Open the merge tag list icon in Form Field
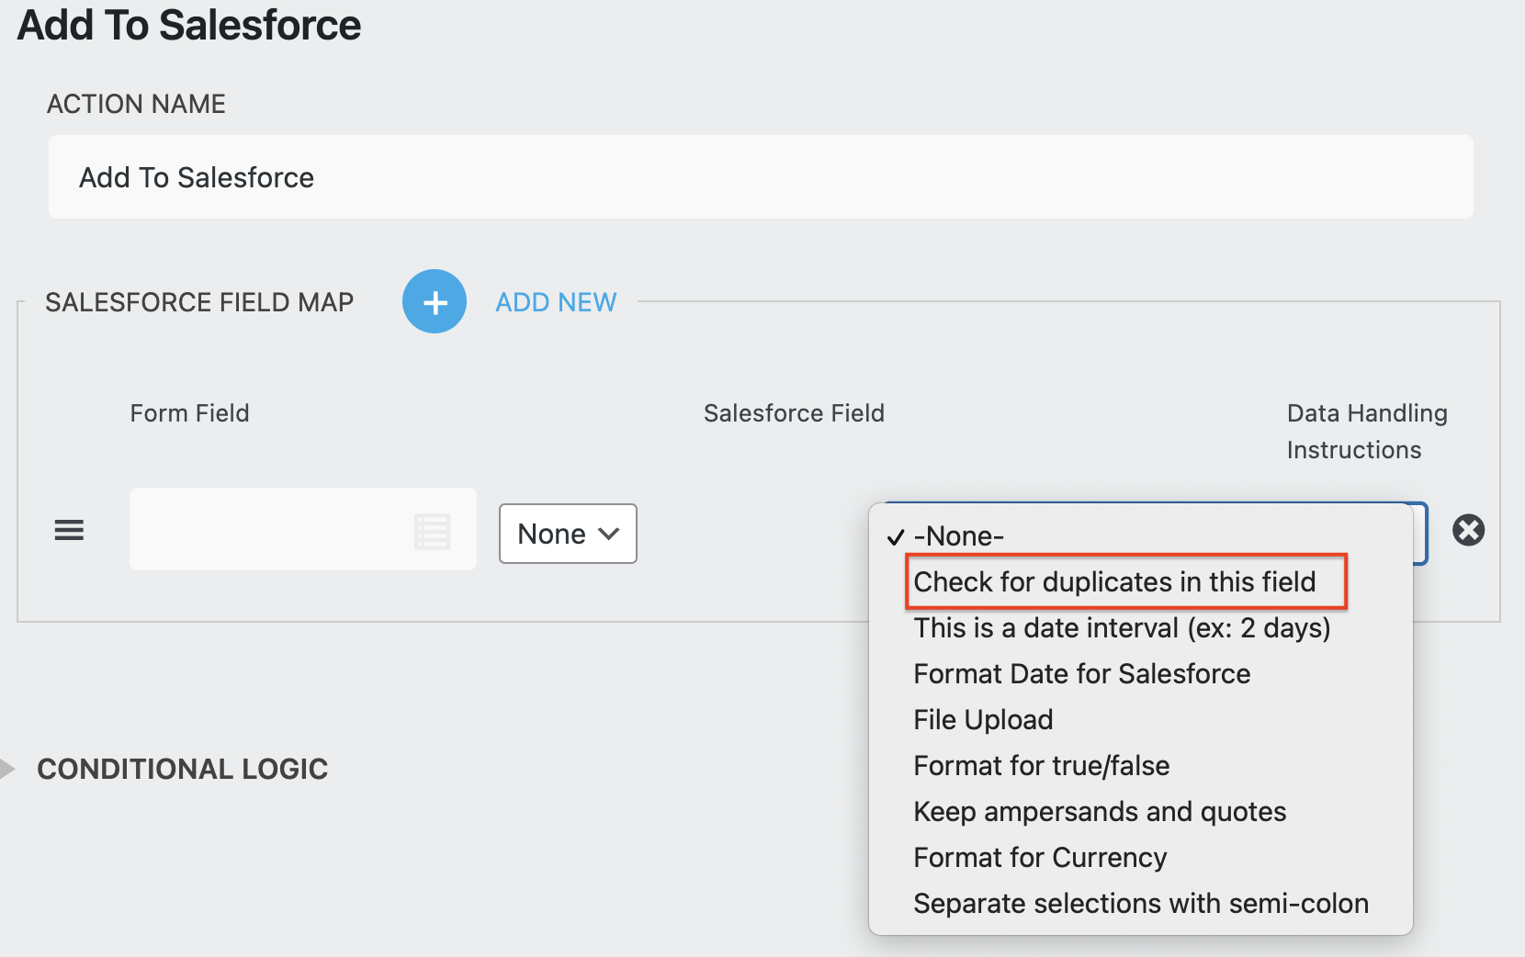1525x957 pixels. pos(432,530)
